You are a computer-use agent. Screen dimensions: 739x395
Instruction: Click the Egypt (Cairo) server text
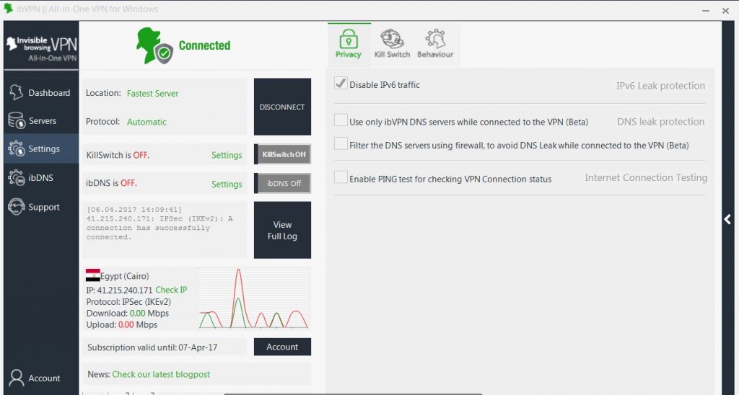pos(124,276)
